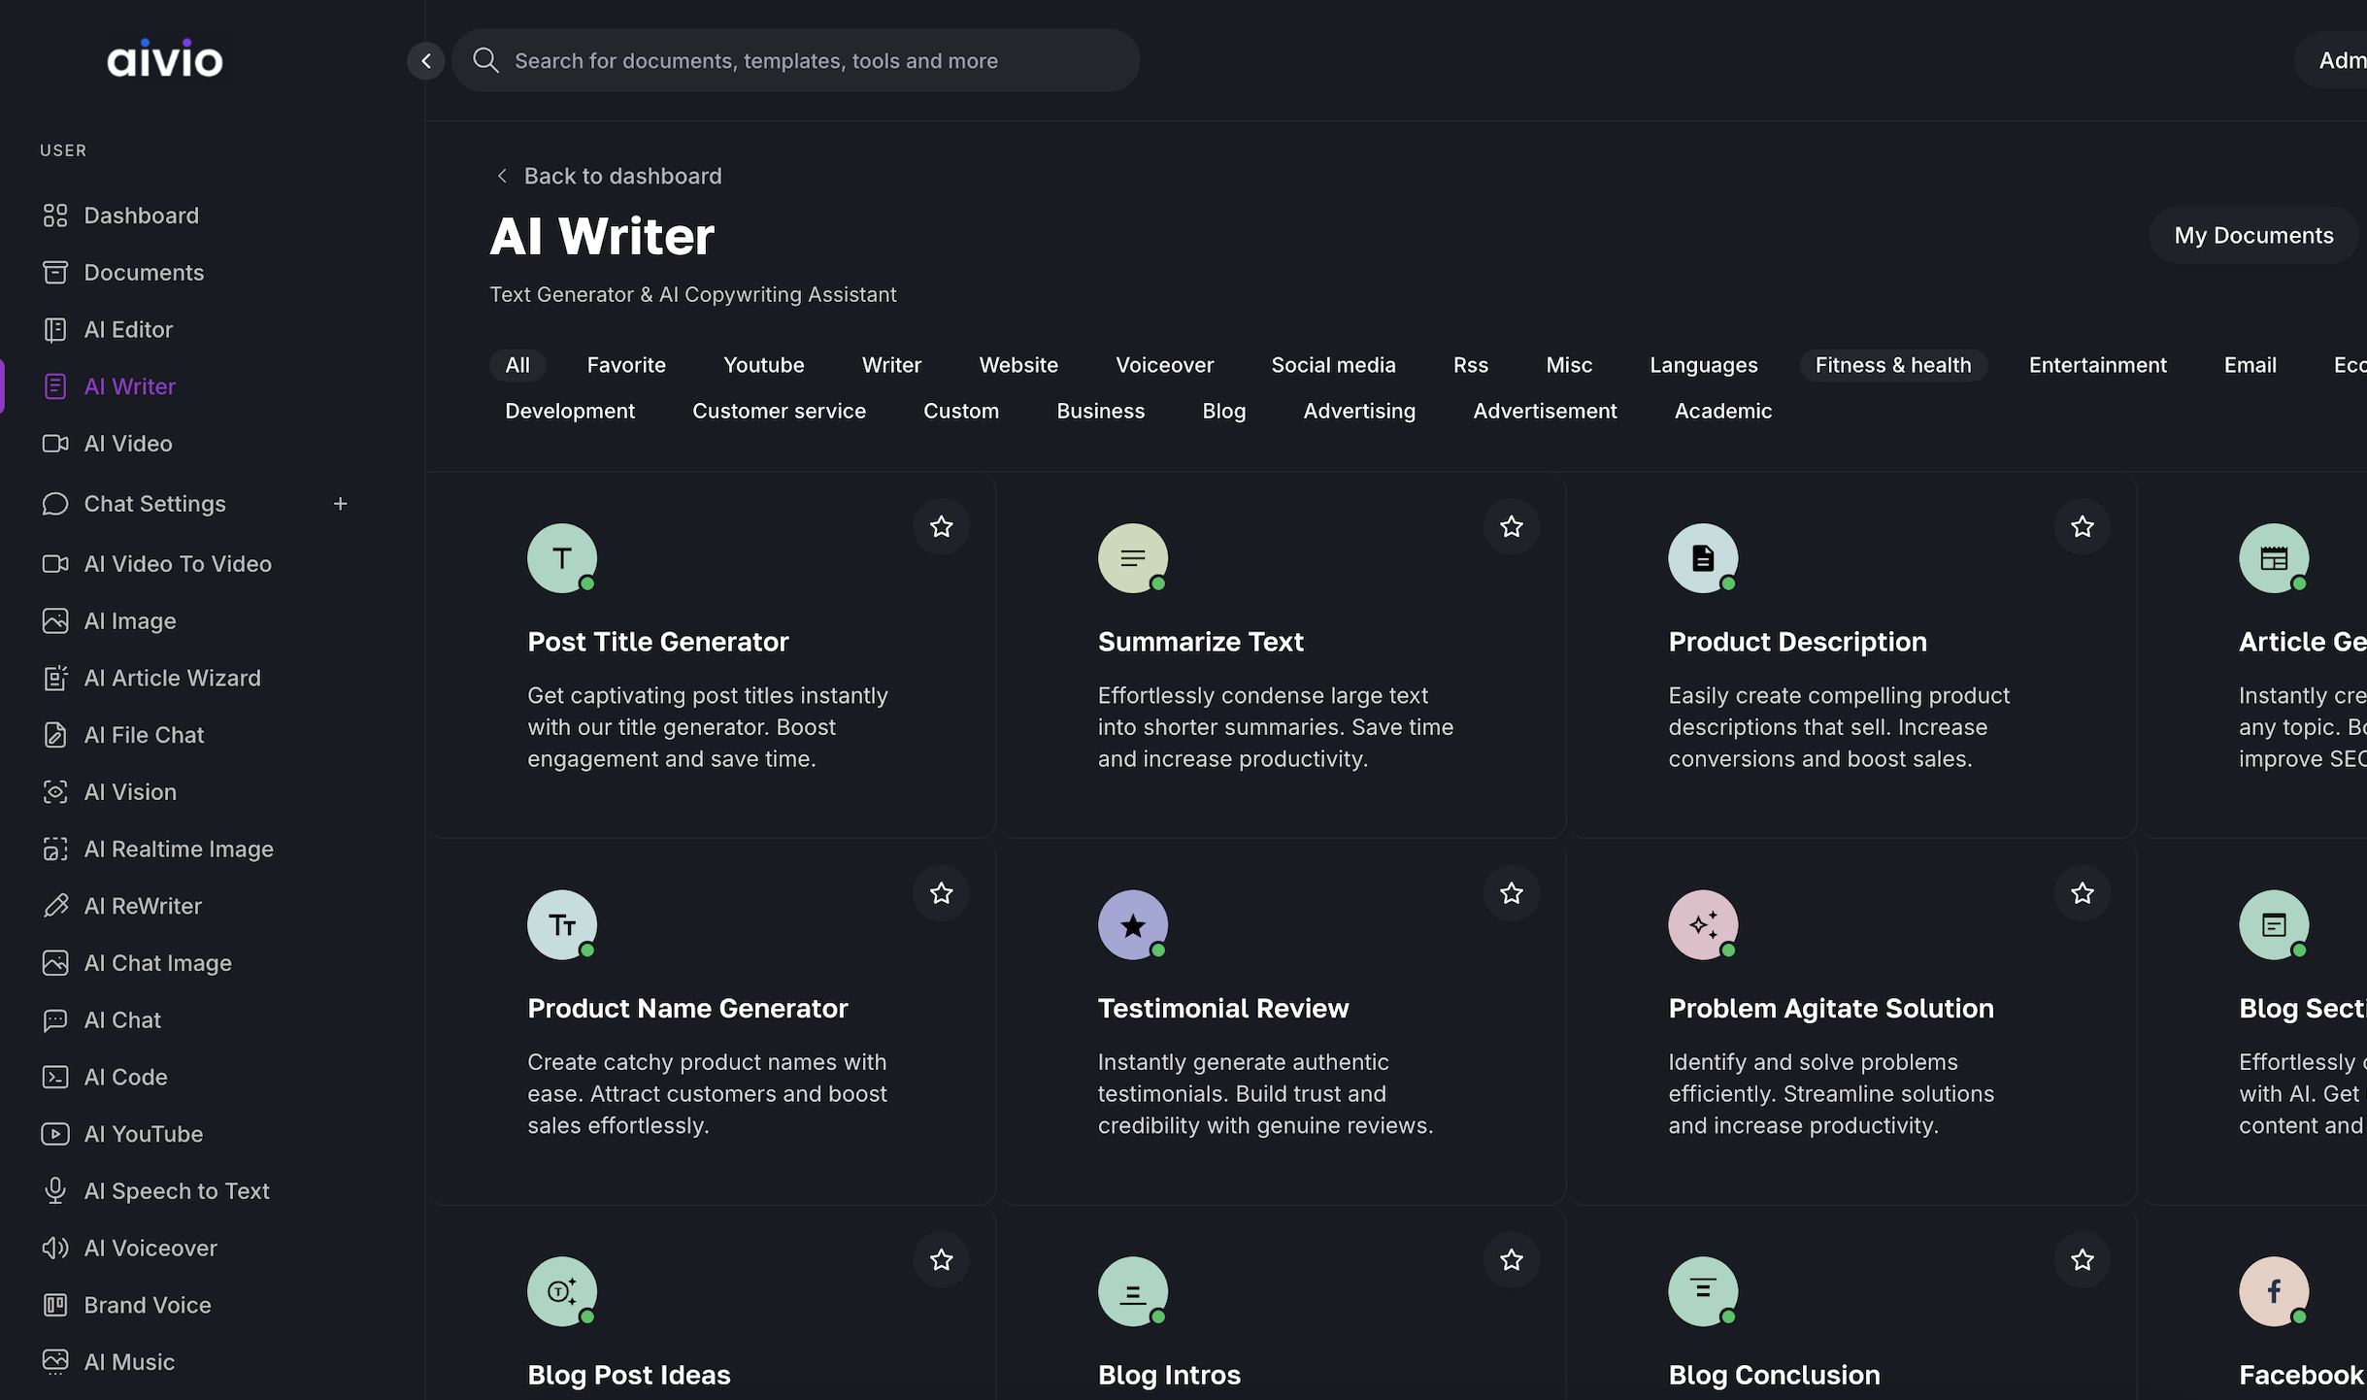Click the search documents and templates field
The width and height of the screenshot is (2367, 1400).
[x=796, y=61]
